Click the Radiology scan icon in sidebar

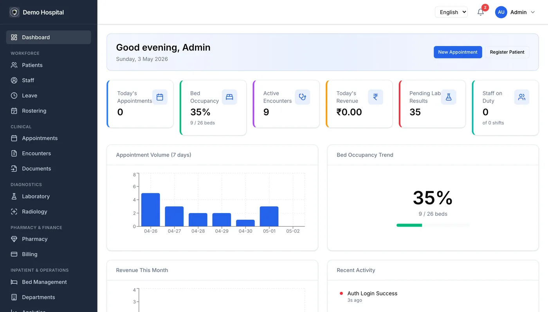coord(14,211)
